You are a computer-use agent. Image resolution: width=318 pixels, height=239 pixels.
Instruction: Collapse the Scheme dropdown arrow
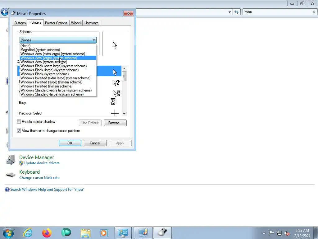pyautogui.click(x=94, y=40)
